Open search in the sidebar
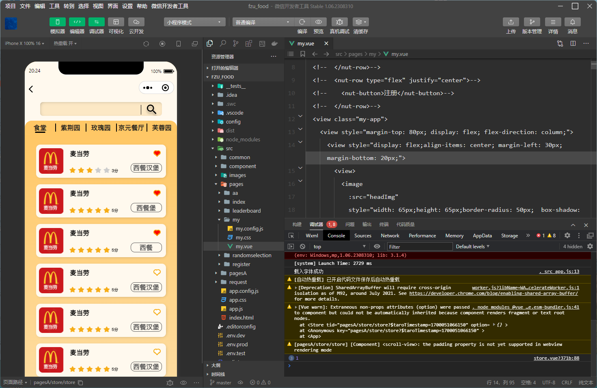 tap(223, 43)
